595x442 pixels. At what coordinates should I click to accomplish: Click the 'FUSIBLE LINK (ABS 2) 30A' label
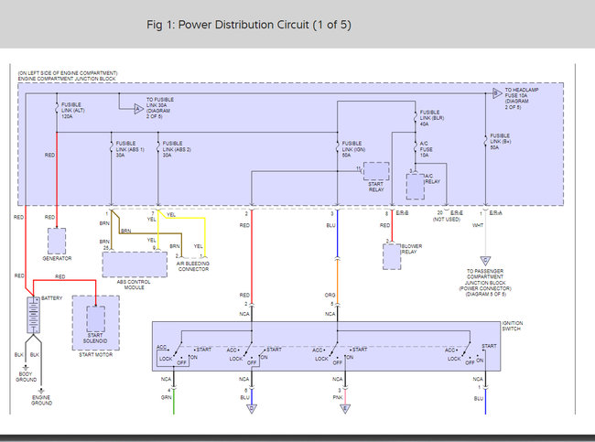(x=177, y=149)
